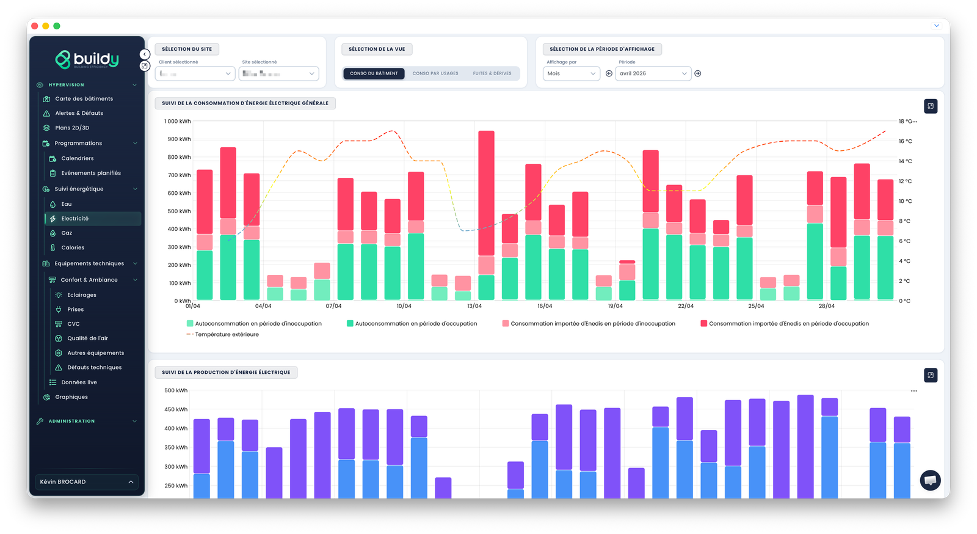The height and width of the screenshot is (534, 977).
Task: Open the Période avril 2026 dropdown
Action: tap(653, 73)
